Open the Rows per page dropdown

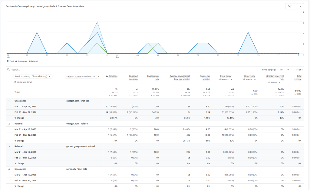pyautogui.click(x=284, y=70)
